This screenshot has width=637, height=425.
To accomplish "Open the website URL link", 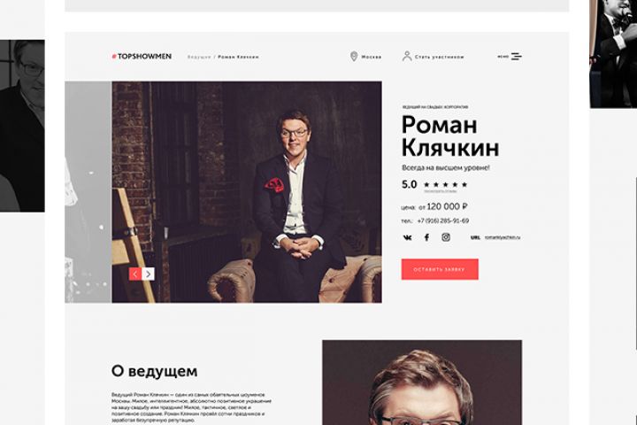I will 503,237.
